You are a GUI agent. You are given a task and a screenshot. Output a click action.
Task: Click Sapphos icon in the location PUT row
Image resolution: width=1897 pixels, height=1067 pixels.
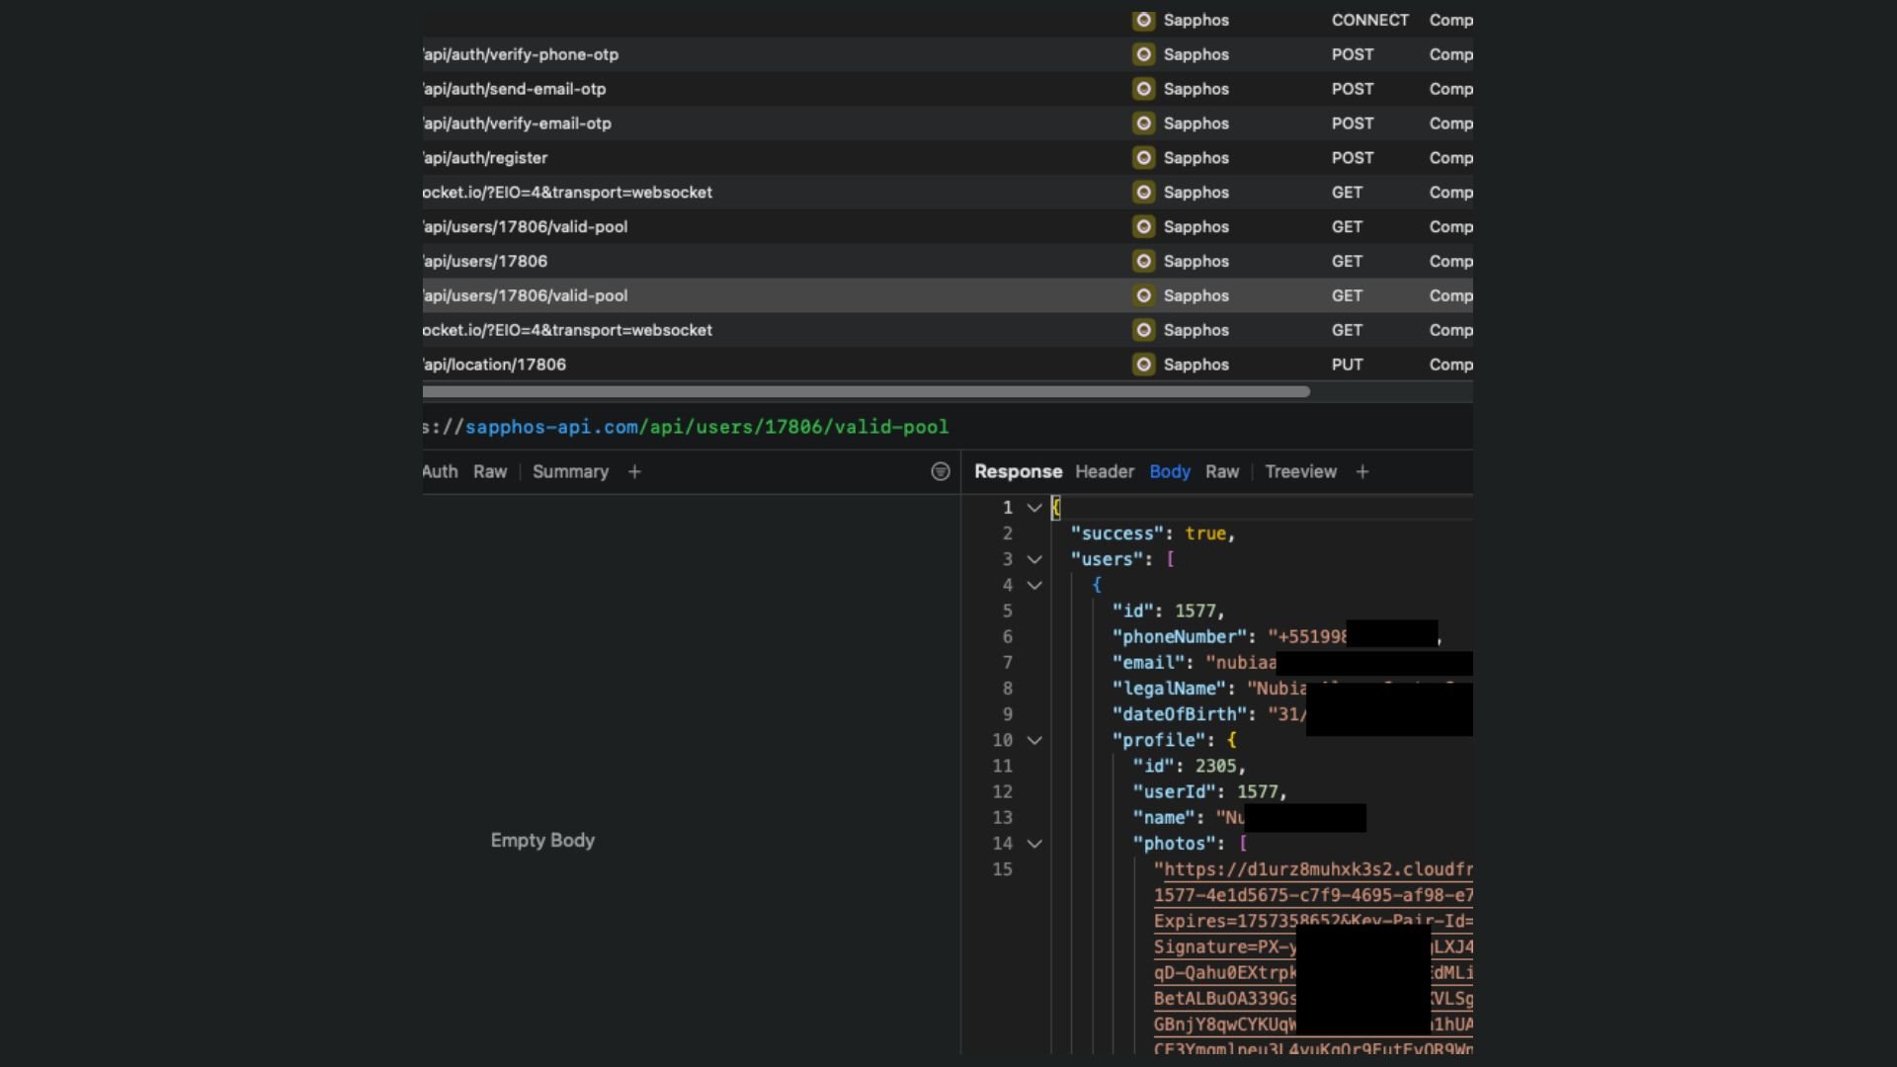click(x=1143, y=365)
